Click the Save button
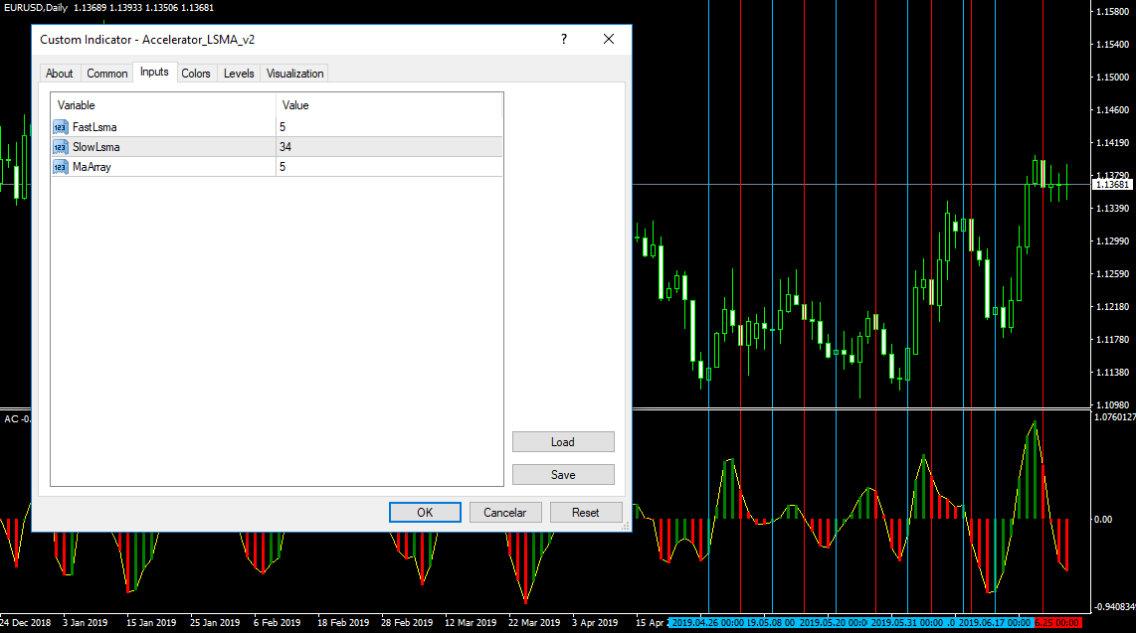 click(563, 475)
